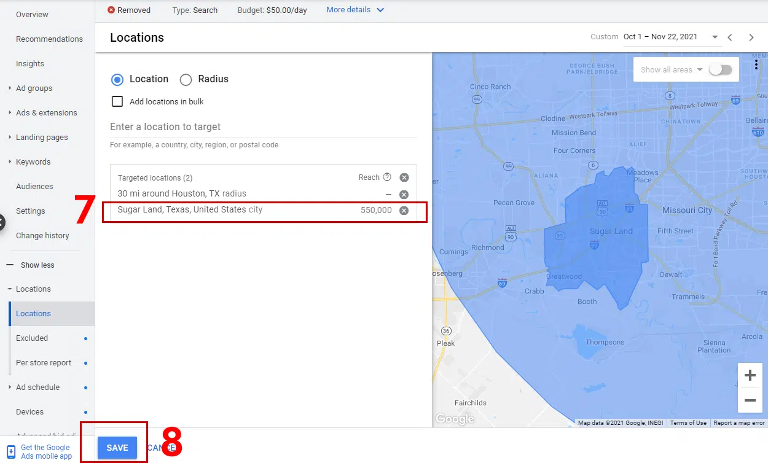Open the Terms of Use map link
This screenshot has height=463, width=768.
tap(688, 422)
